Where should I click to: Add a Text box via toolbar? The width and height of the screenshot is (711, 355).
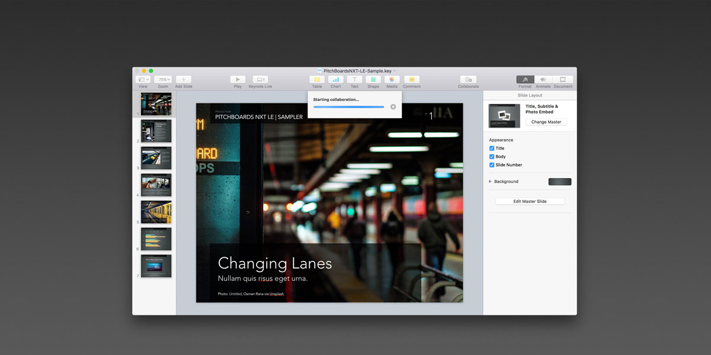coord(354,79)
